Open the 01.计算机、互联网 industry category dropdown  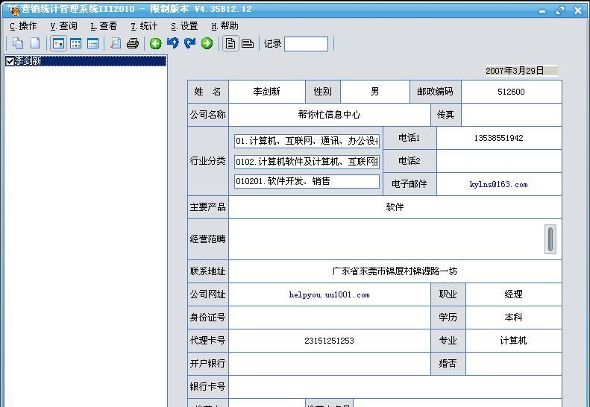pyautogui.click(x=307, y=141)
